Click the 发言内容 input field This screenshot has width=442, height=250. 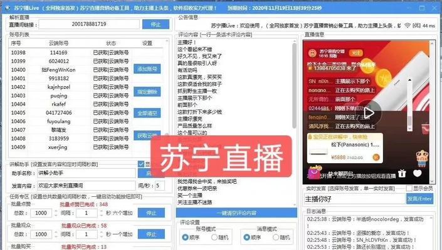tap(87, 186)
